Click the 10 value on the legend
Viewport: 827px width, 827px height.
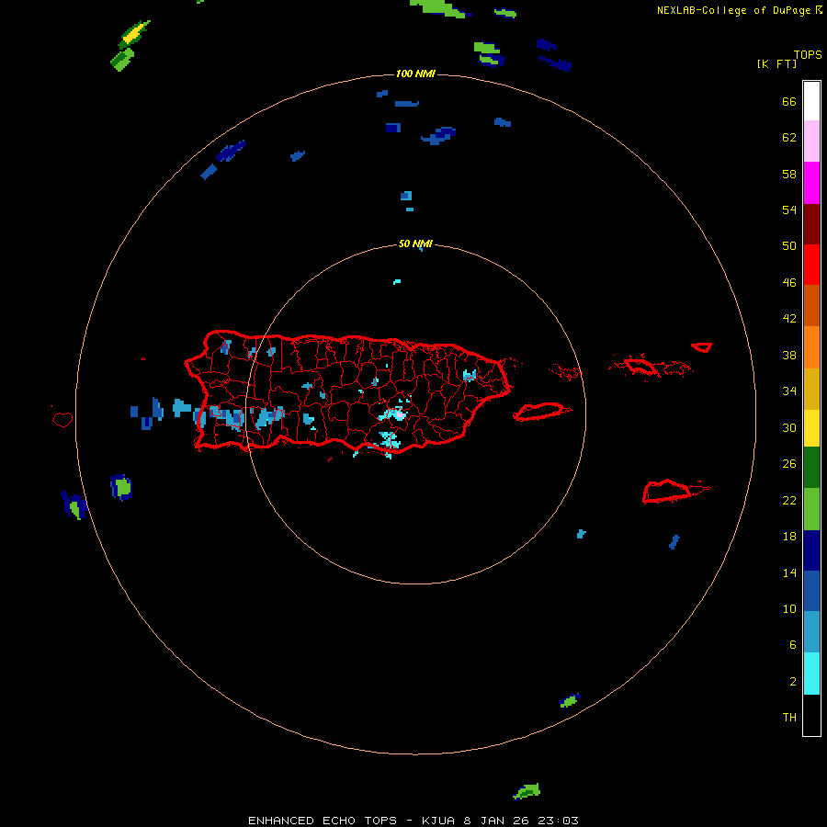(789, 608)
